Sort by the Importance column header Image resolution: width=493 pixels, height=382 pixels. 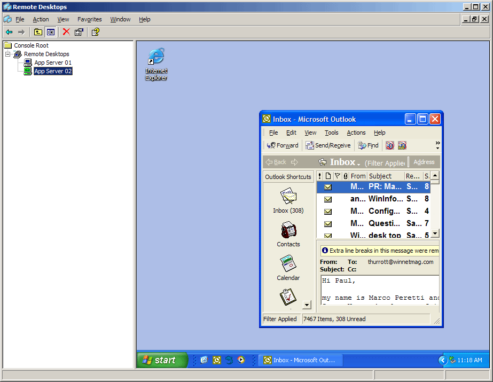[320, 176]
